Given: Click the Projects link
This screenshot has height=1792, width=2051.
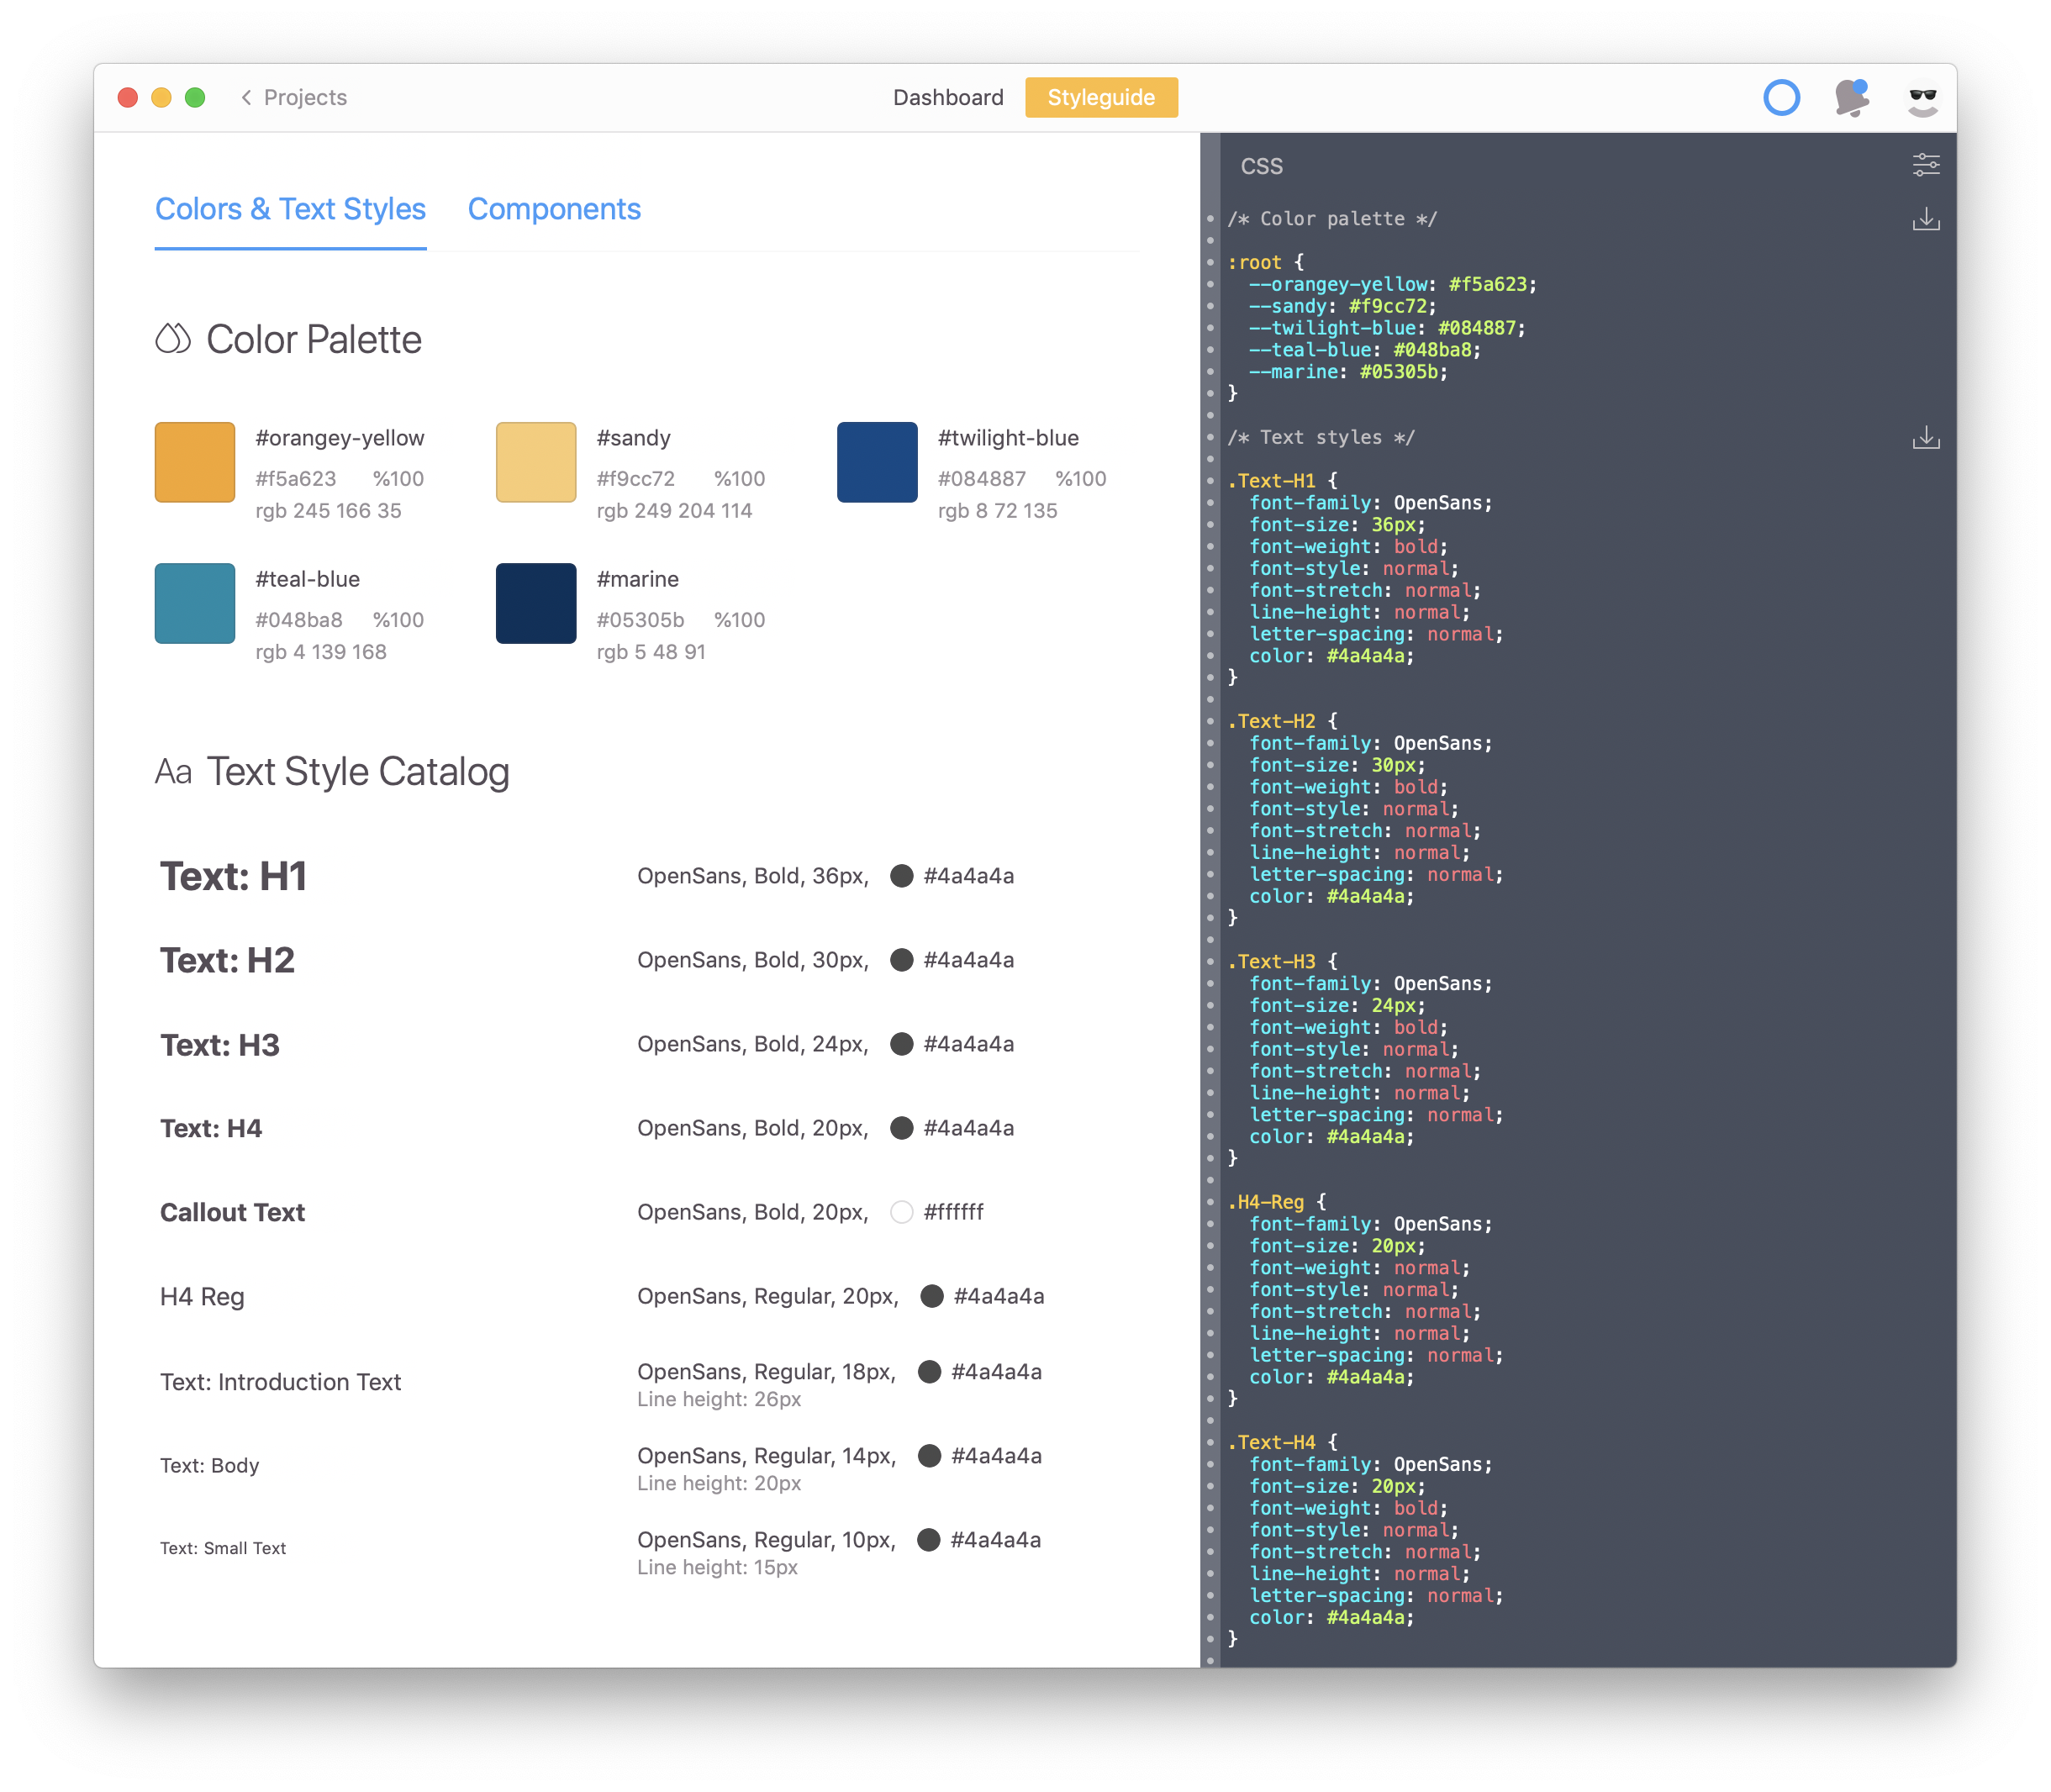Looking at the screenshot, I should [x=304, y=97].
